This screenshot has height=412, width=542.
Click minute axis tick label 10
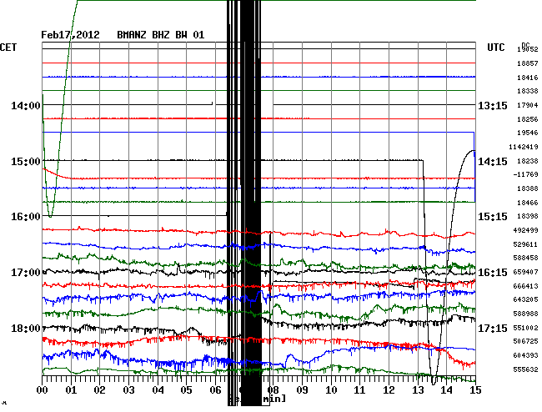click(x=331, y=390)
